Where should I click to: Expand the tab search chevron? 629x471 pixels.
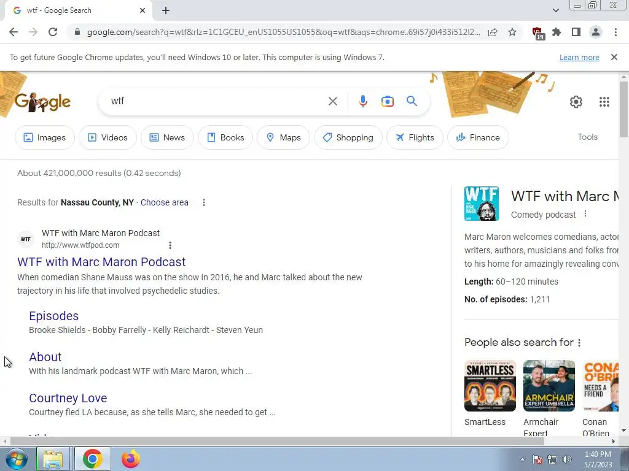(555, 10)
